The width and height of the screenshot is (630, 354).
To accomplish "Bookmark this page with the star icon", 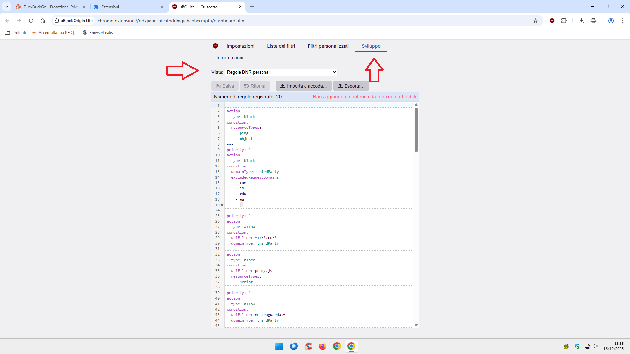I will point(535,21).
